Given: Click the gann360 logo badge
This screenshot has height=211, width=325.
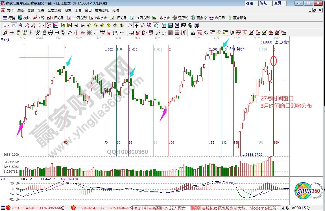Looking at the screenshot, I should (x=308, y=192).
